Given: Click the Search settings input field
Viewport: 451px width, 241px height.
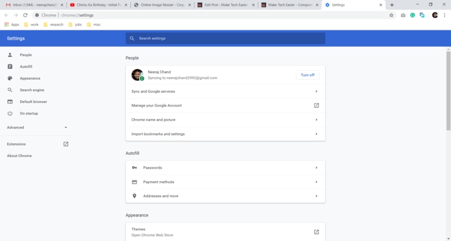Looking at the screenshot, I should (x=225, y=38).
